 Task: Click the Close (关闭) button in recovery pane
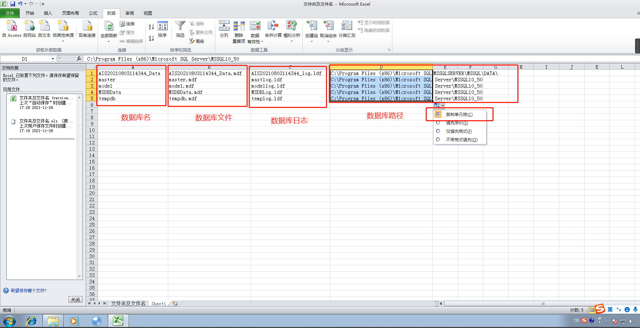click(76, 300)
